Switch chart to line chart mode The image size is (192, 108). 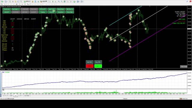pyautogui.click(x=55, y=1)
